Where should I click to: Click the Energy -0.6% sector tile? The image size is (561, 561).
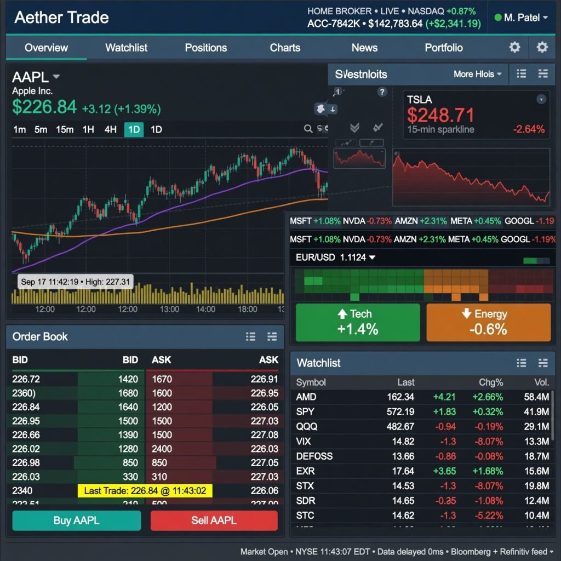[x=488, y=322]
